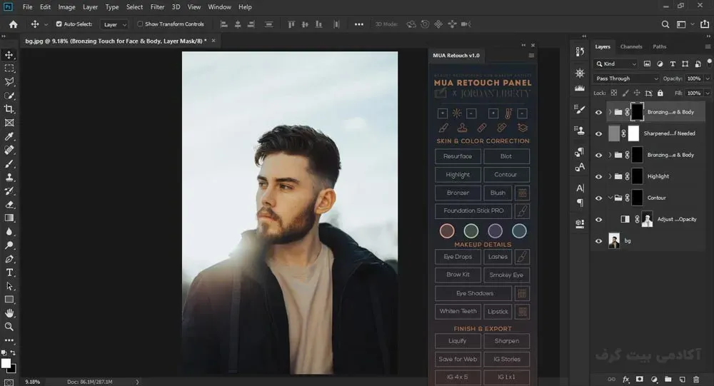
Task: Click the Save for Web button
Action: (x=458, y=359)
